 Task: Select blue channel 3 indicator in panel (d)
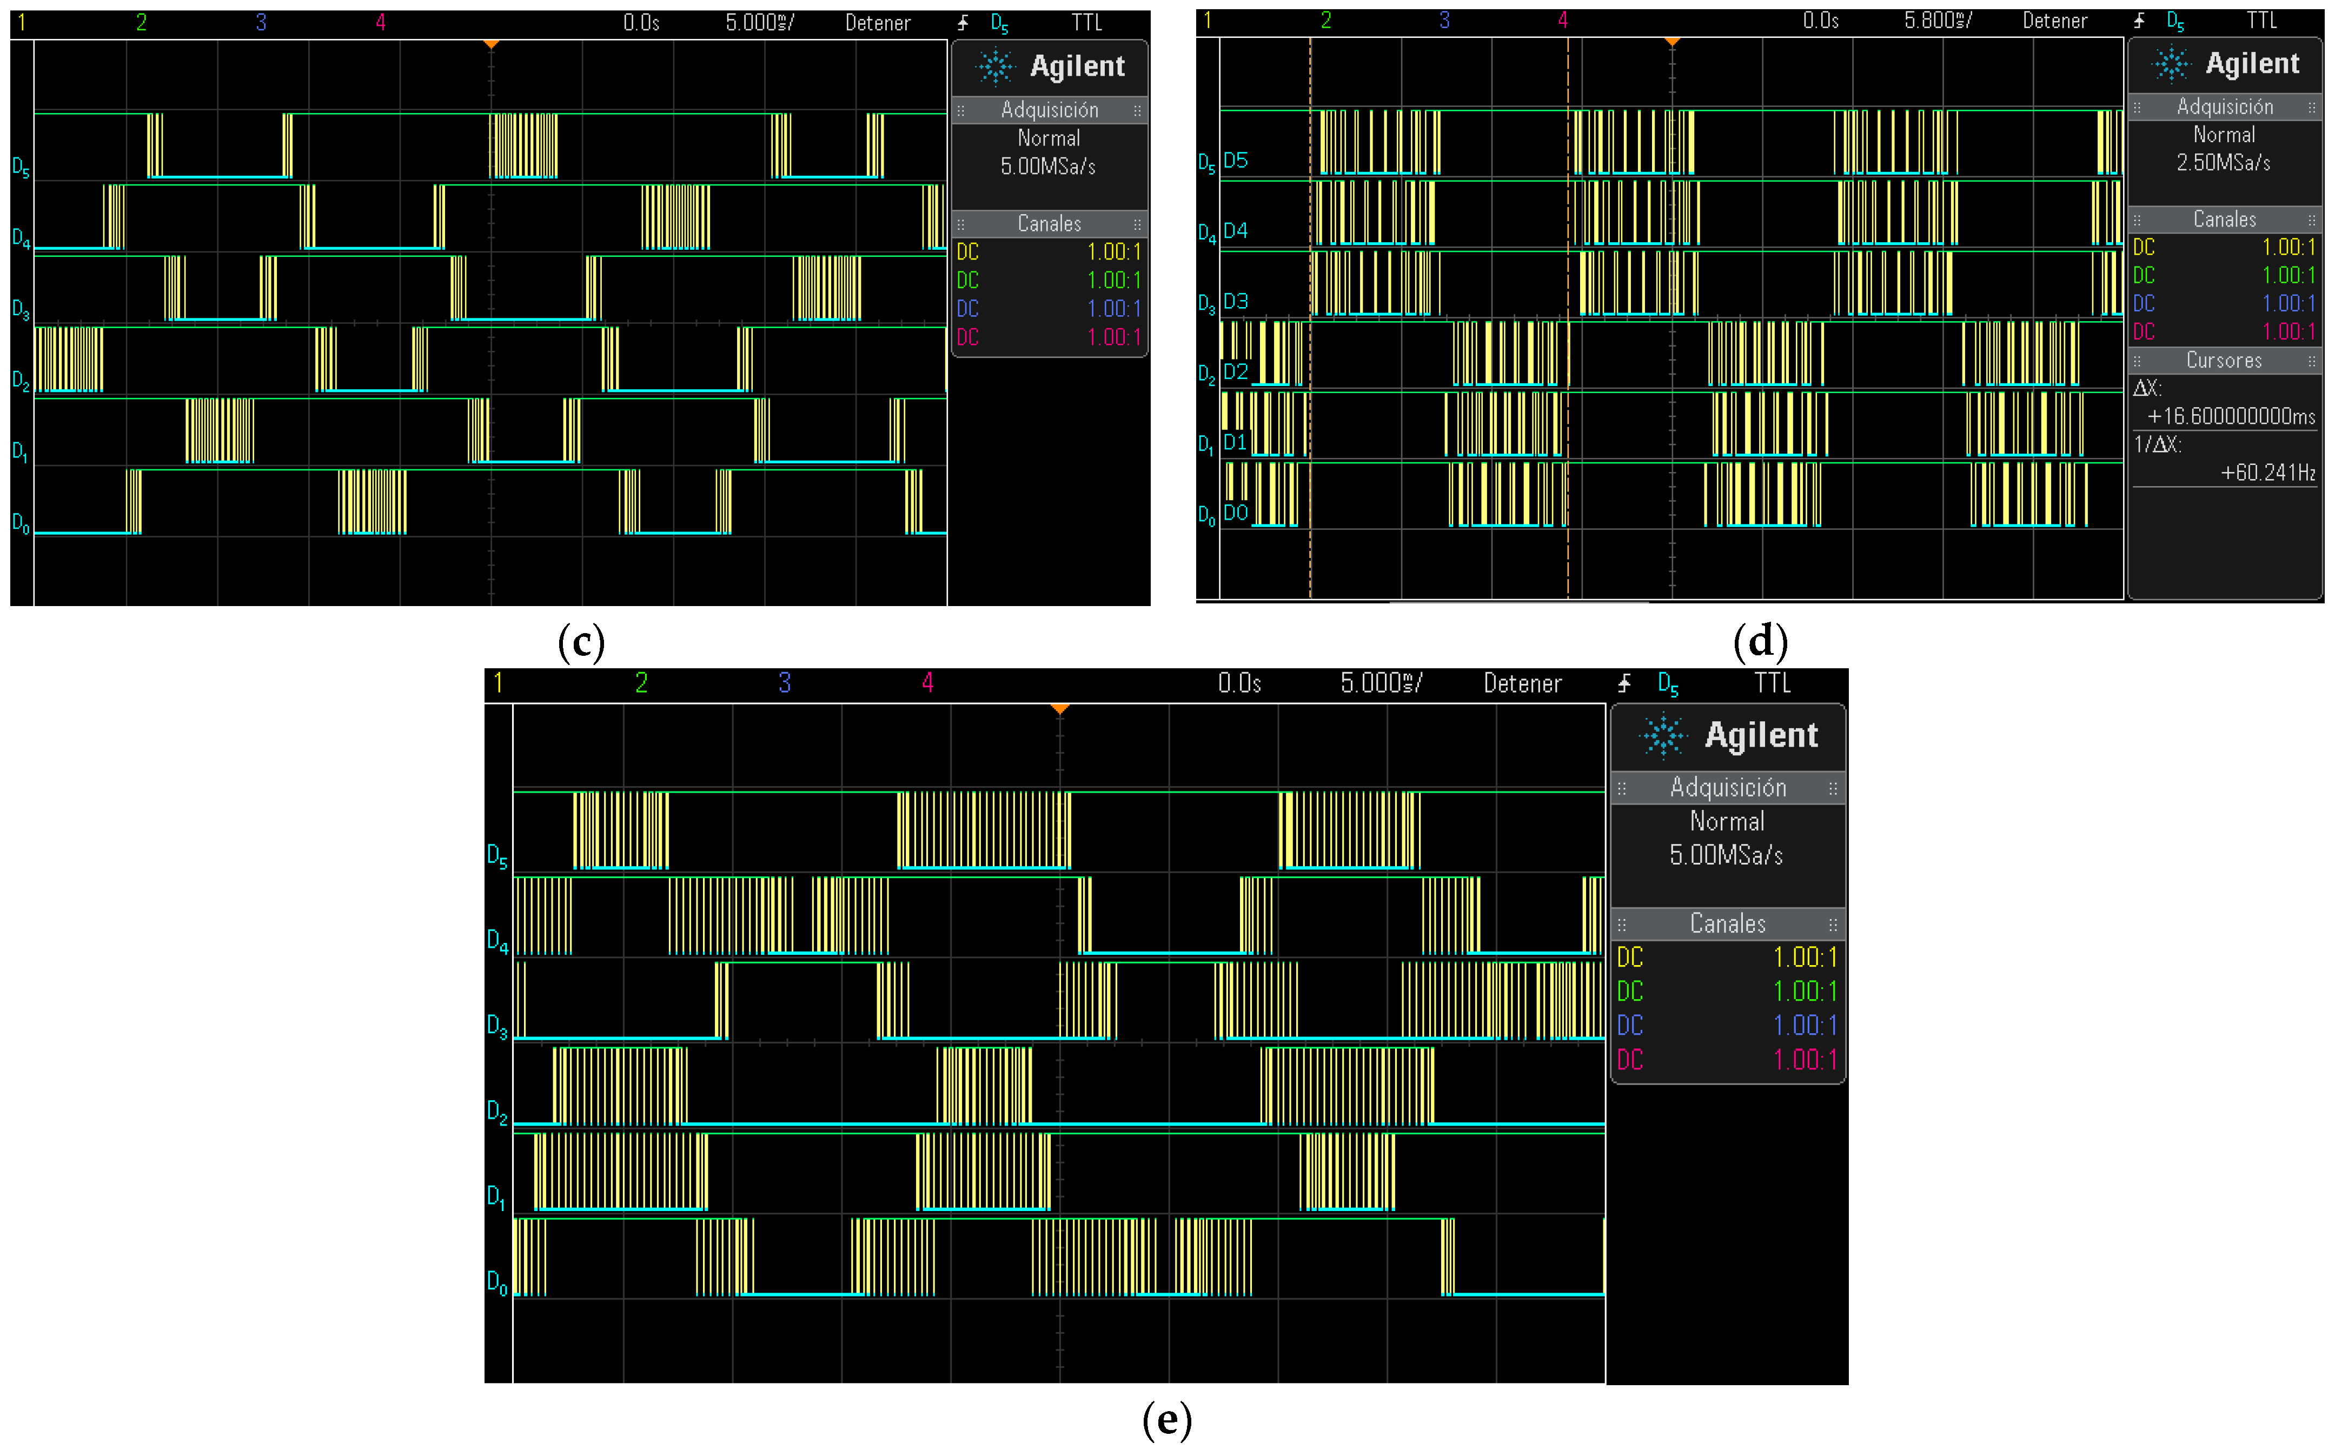point(1444,20)
